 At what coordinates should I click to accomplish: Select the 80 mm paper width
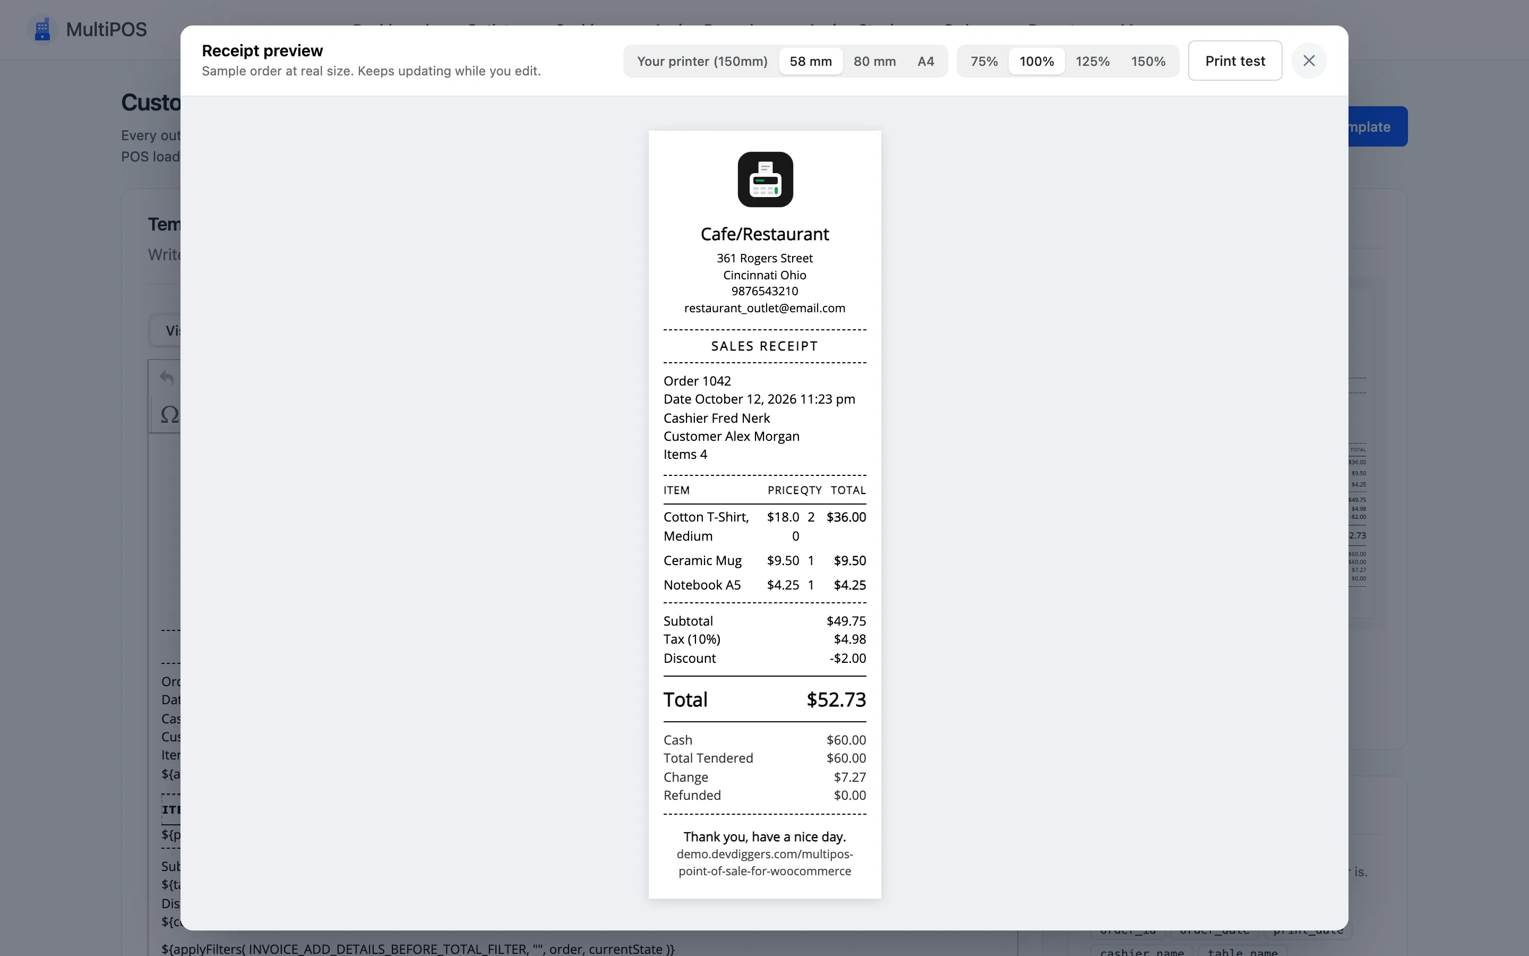click(x=874, y=61)
